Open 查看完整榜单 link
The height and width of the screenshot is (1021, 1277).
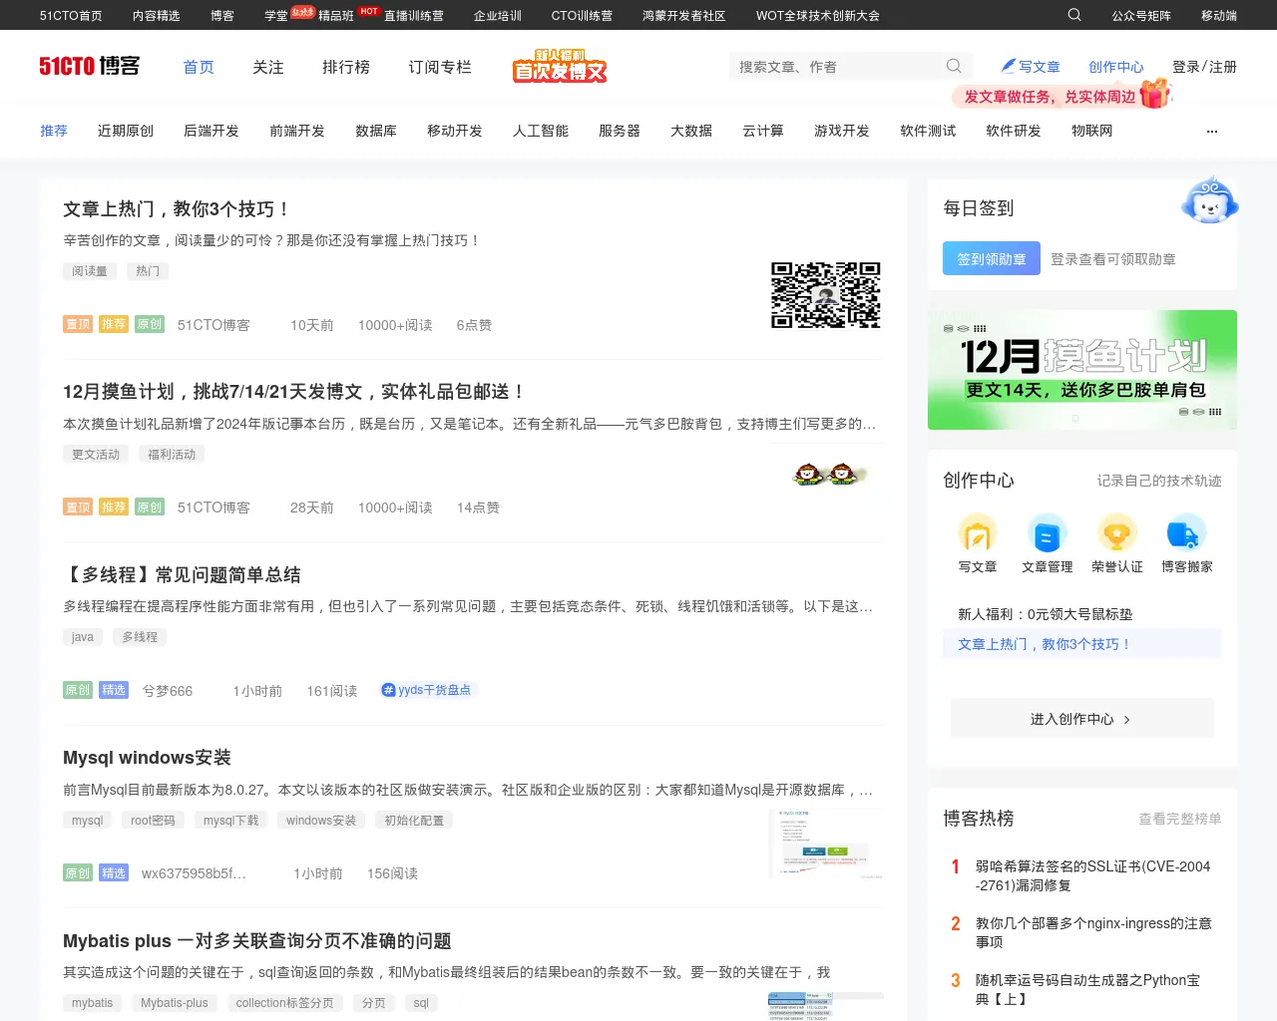tap(1179, 819)
